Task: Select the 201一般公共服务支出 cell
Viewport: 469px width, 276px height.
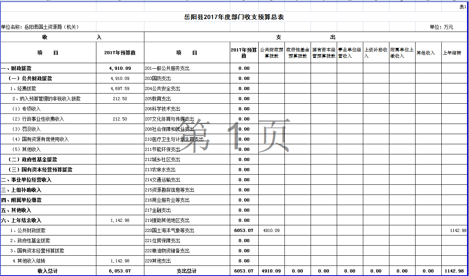Action: click(167, 68)
